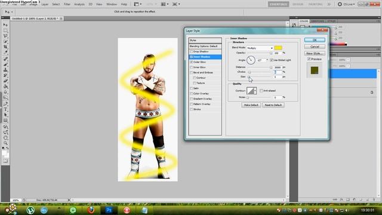The height and width of the screenshot is (215, 382).
Task: Open the Window menu
Action: click(x=112, y=4)
